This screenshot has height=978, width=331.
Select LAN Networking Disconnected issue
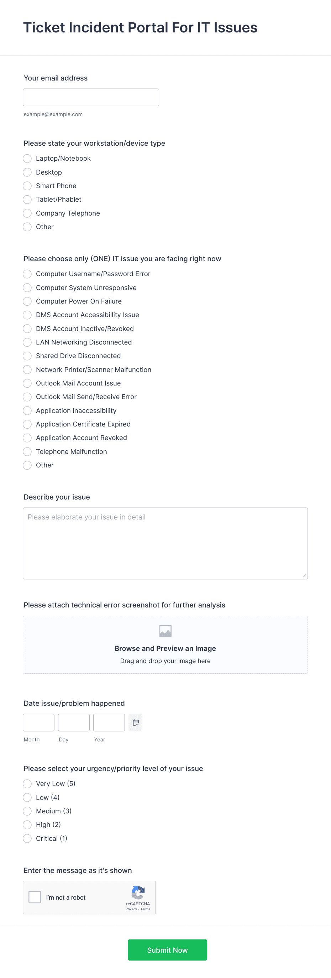point(27,342)
